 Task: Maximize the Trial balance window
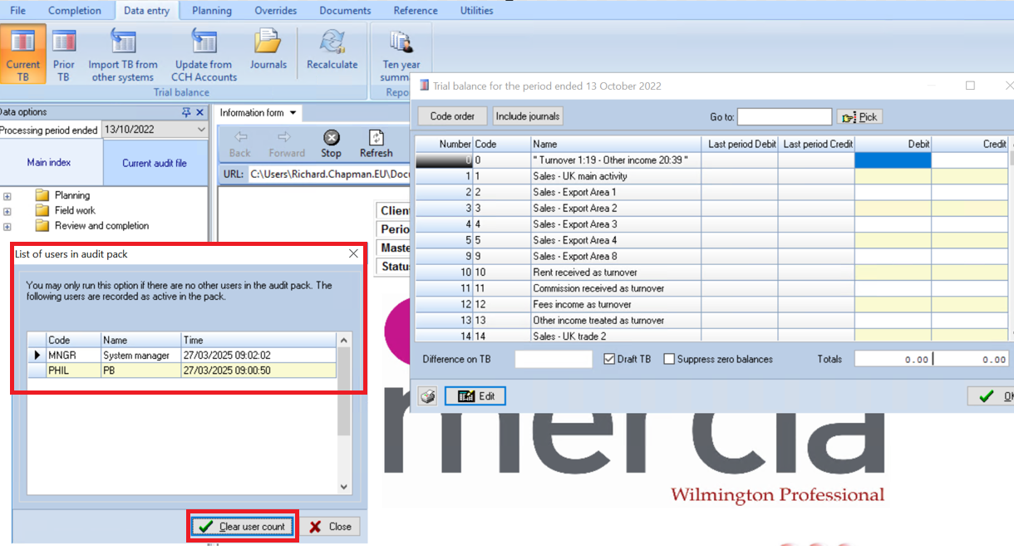970,86
